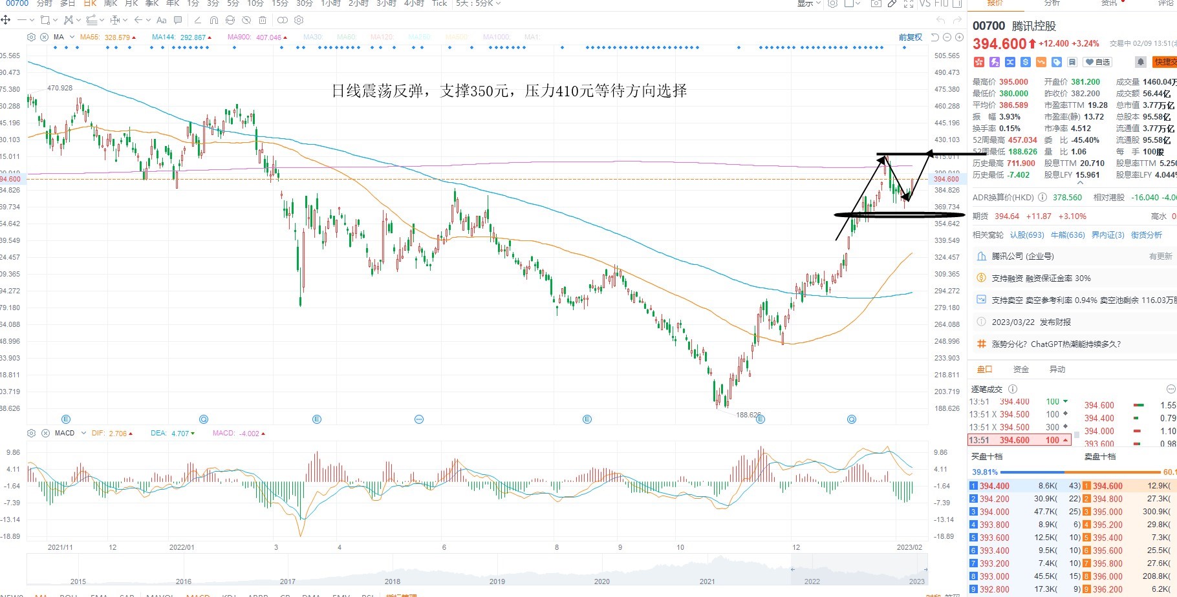The width and height of the screenshot is (1177, 597).
Task: Select the rectangle shape drawing tool
Action: [x=45, y=20]
